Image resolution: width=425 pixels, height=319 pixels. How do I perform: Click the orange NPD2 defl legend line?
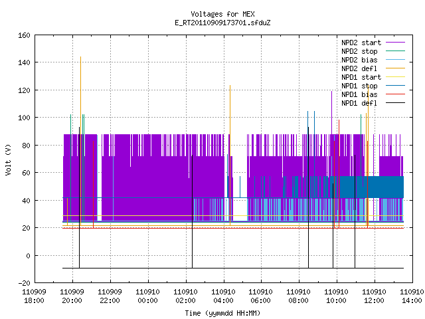(x=395, y=68)
